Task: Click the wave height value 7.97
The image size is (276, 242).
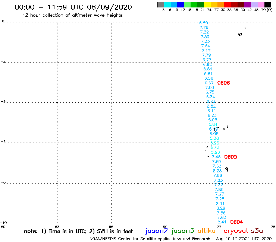Action: click(x=220, y=194)
